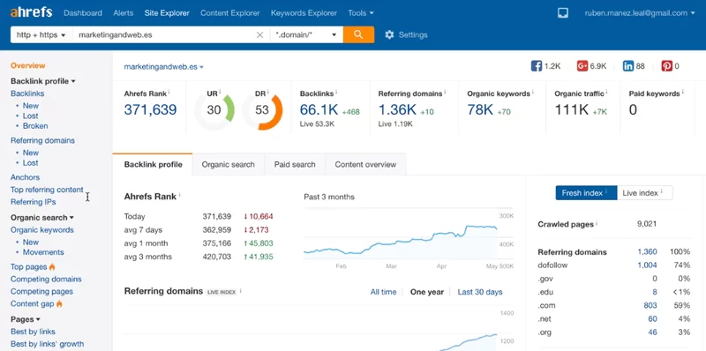Click the LinkedIn shares icon
Viewport: 706px width, 351px height.
click(628, 66)
